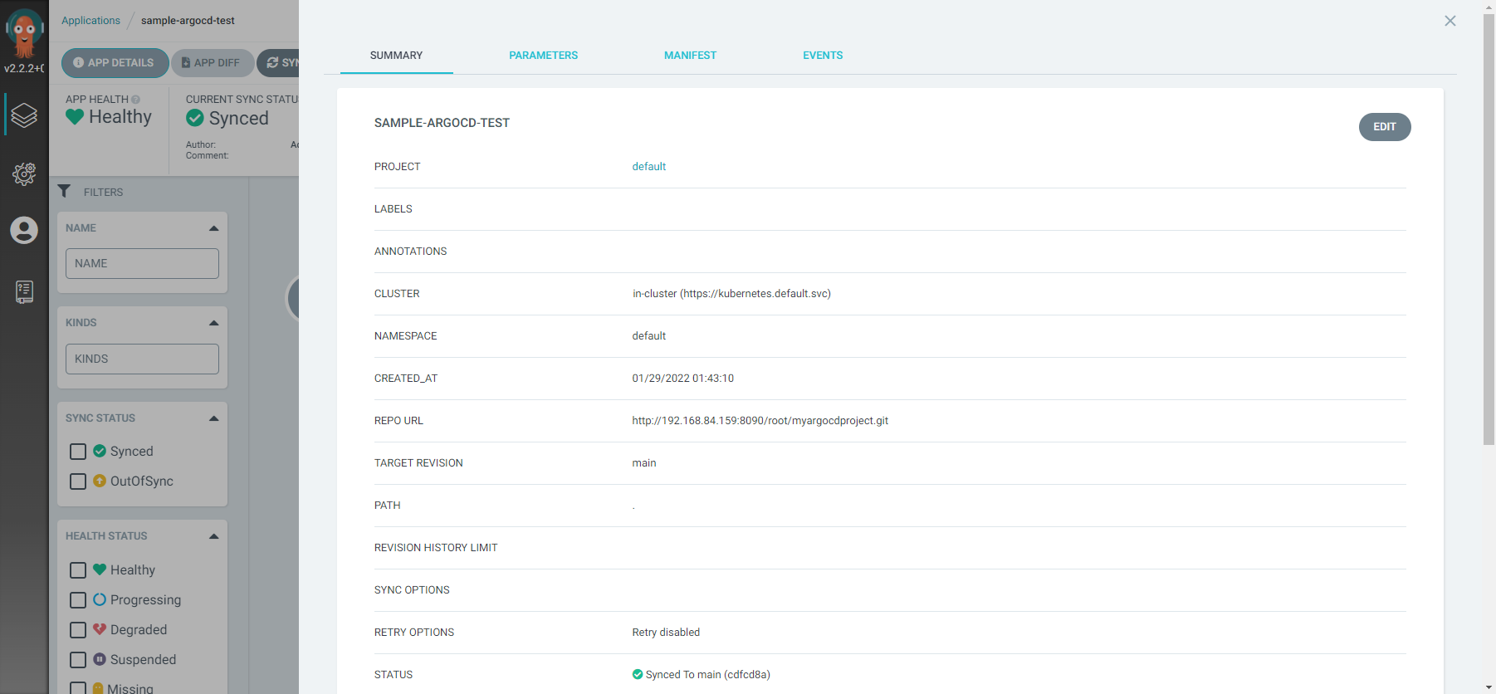Viewport: 1496px width, 694px height.
Task: Click the namespace default value
Action: coord(648,336)
